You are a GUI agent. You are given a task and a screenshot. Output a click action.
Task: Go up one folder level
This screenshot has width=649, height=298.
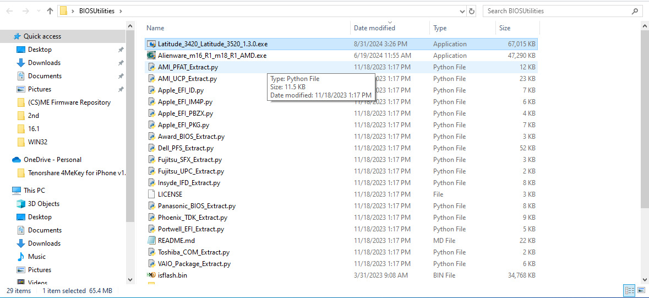coord(50,11)
